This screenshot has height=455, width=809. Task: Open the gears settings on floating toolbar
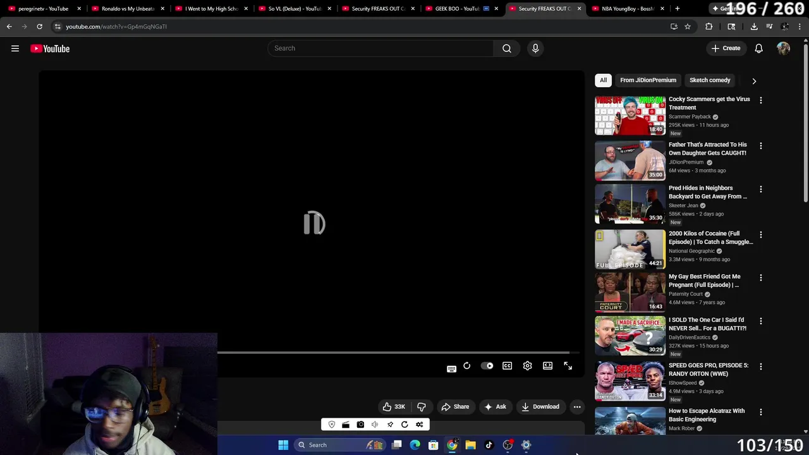pyautogui.click(x=419, y=425)
